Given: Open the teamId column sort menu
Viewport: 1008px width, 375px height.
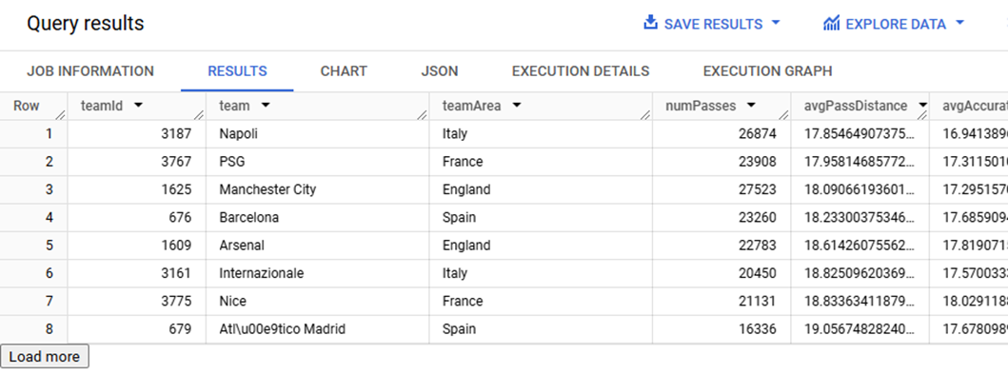Looking at the screenshot, I should tap(138, 107).
